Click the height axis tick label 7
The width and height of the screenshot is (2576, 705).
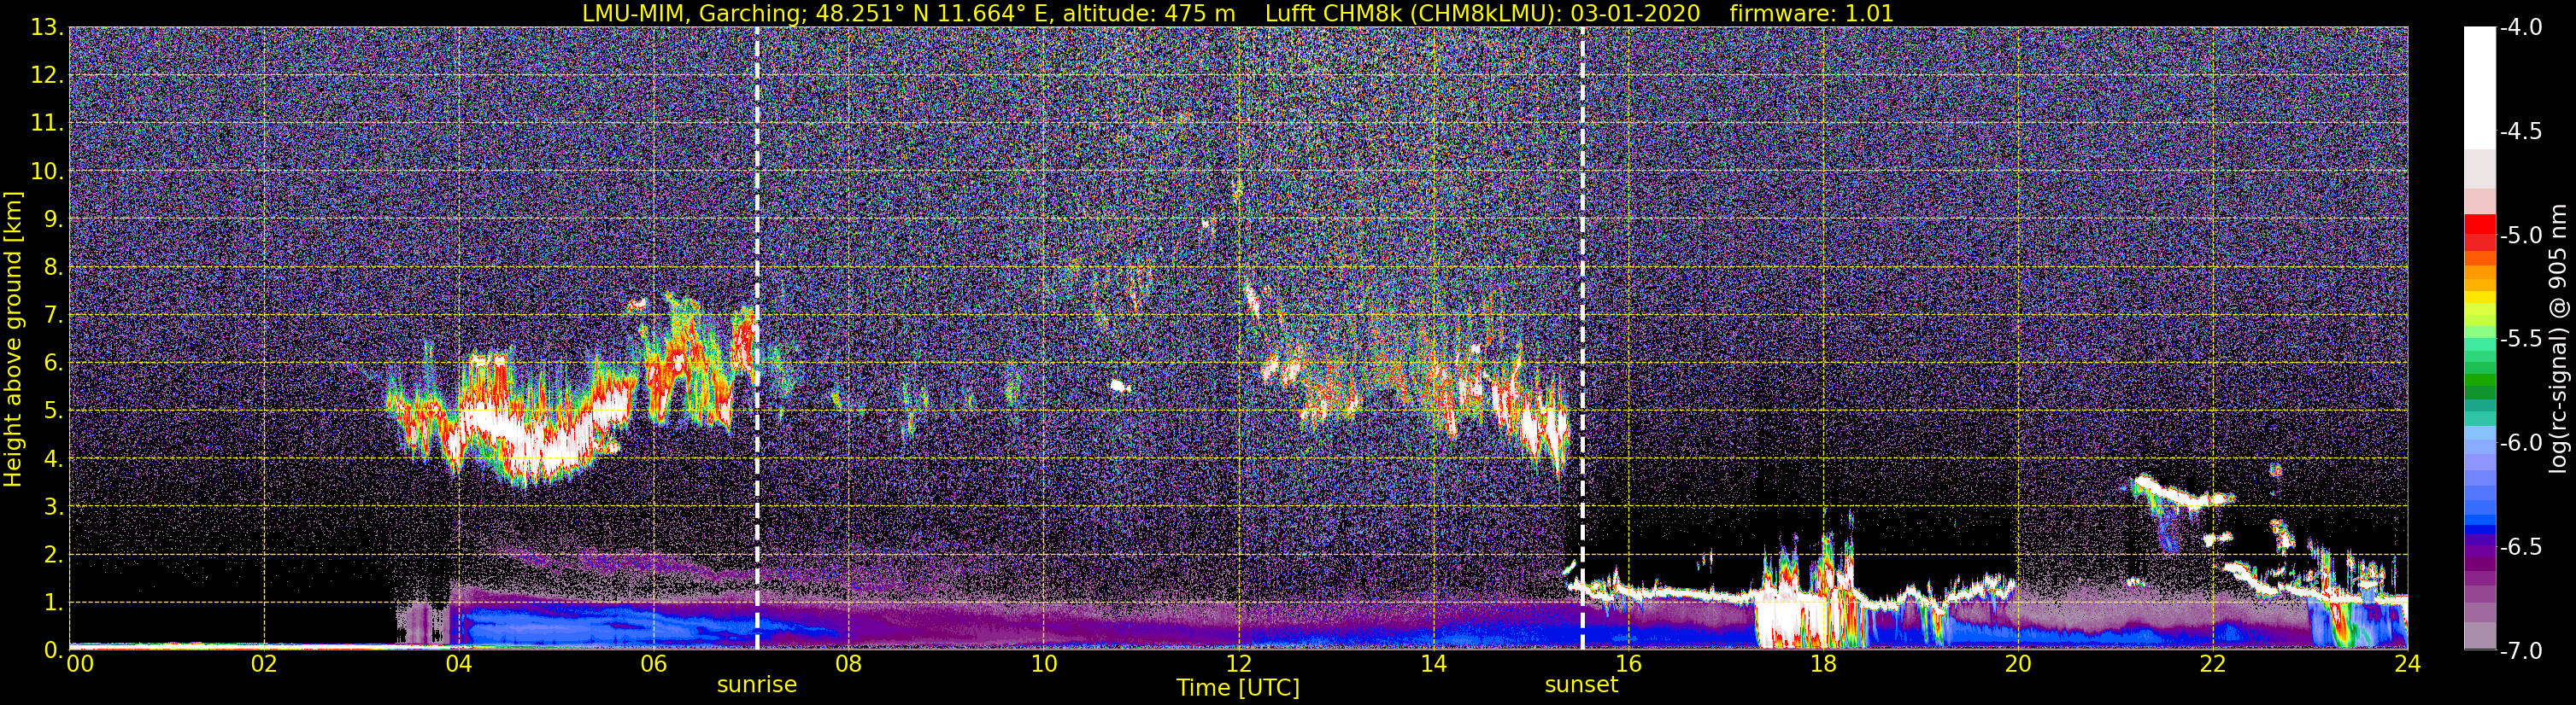click(54, 316)
